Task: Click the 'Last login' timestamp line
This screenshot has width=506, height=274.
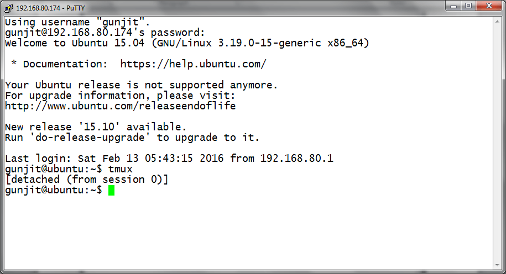Action: click(x=169, y=159)
